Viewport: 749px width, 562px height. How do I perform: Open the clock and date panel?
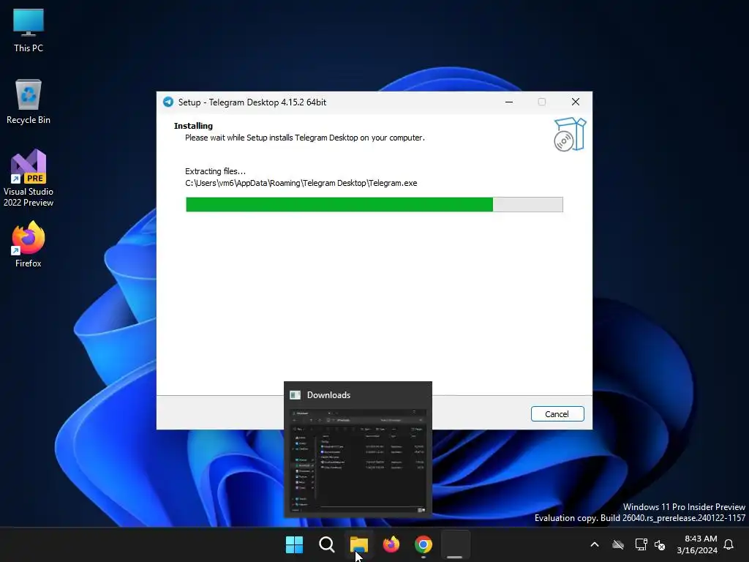697,544
